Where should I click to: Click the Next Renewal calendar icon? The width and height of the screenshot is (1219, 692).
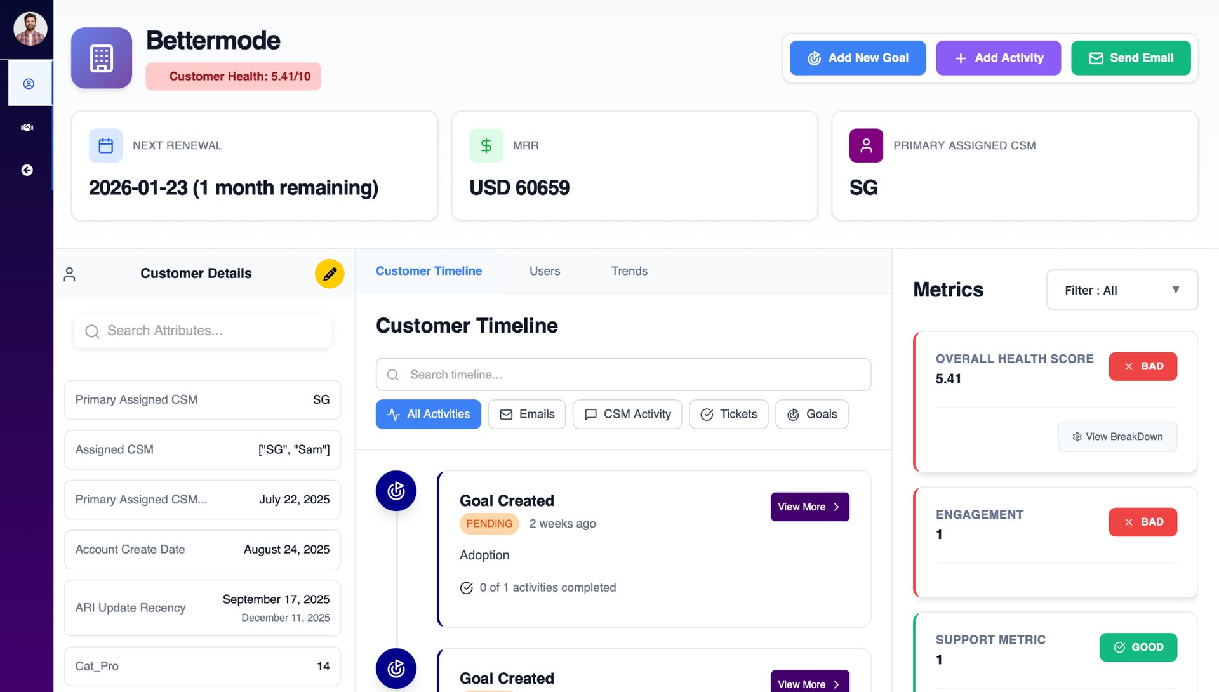[x=105, y=145]
